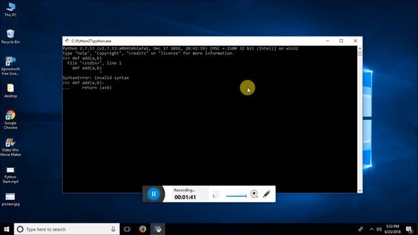Open the People icon in tray
This screenshot has height=235, width=418.
[361, 229]
